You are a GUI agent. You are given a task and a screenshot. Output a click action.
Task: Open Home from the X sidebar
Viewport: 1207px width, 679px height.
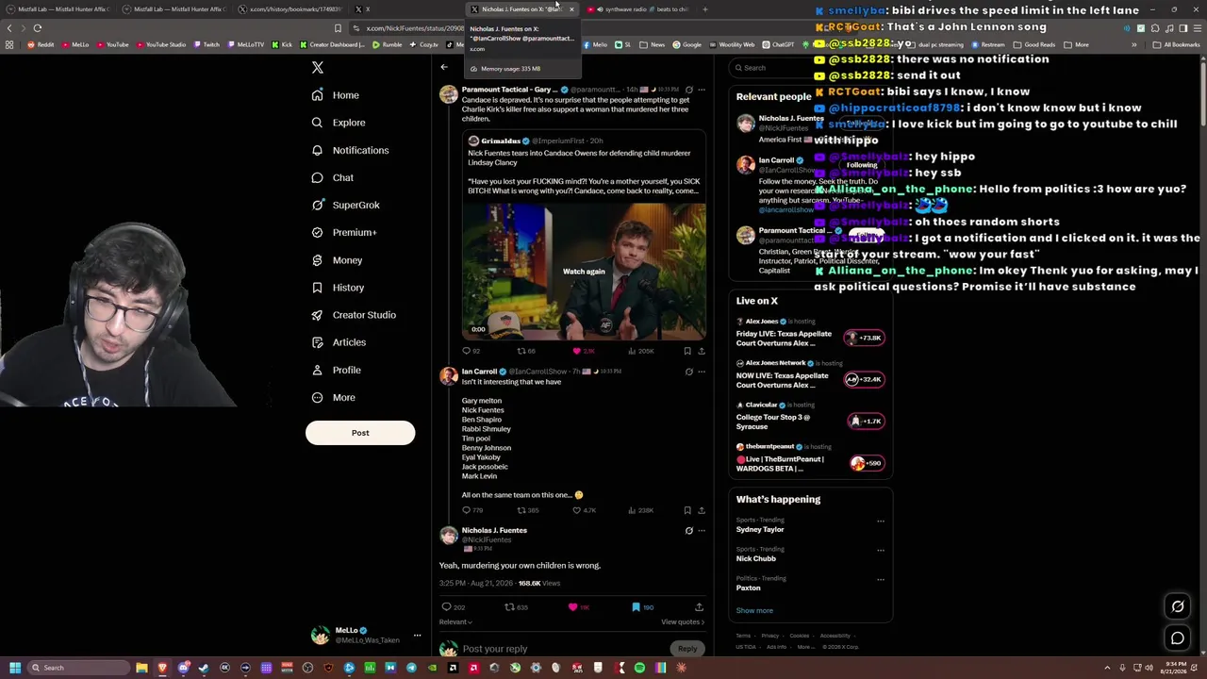point(336,95)
